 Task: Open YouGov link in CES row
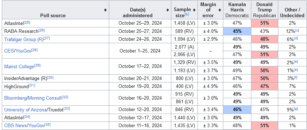point(23,51)
